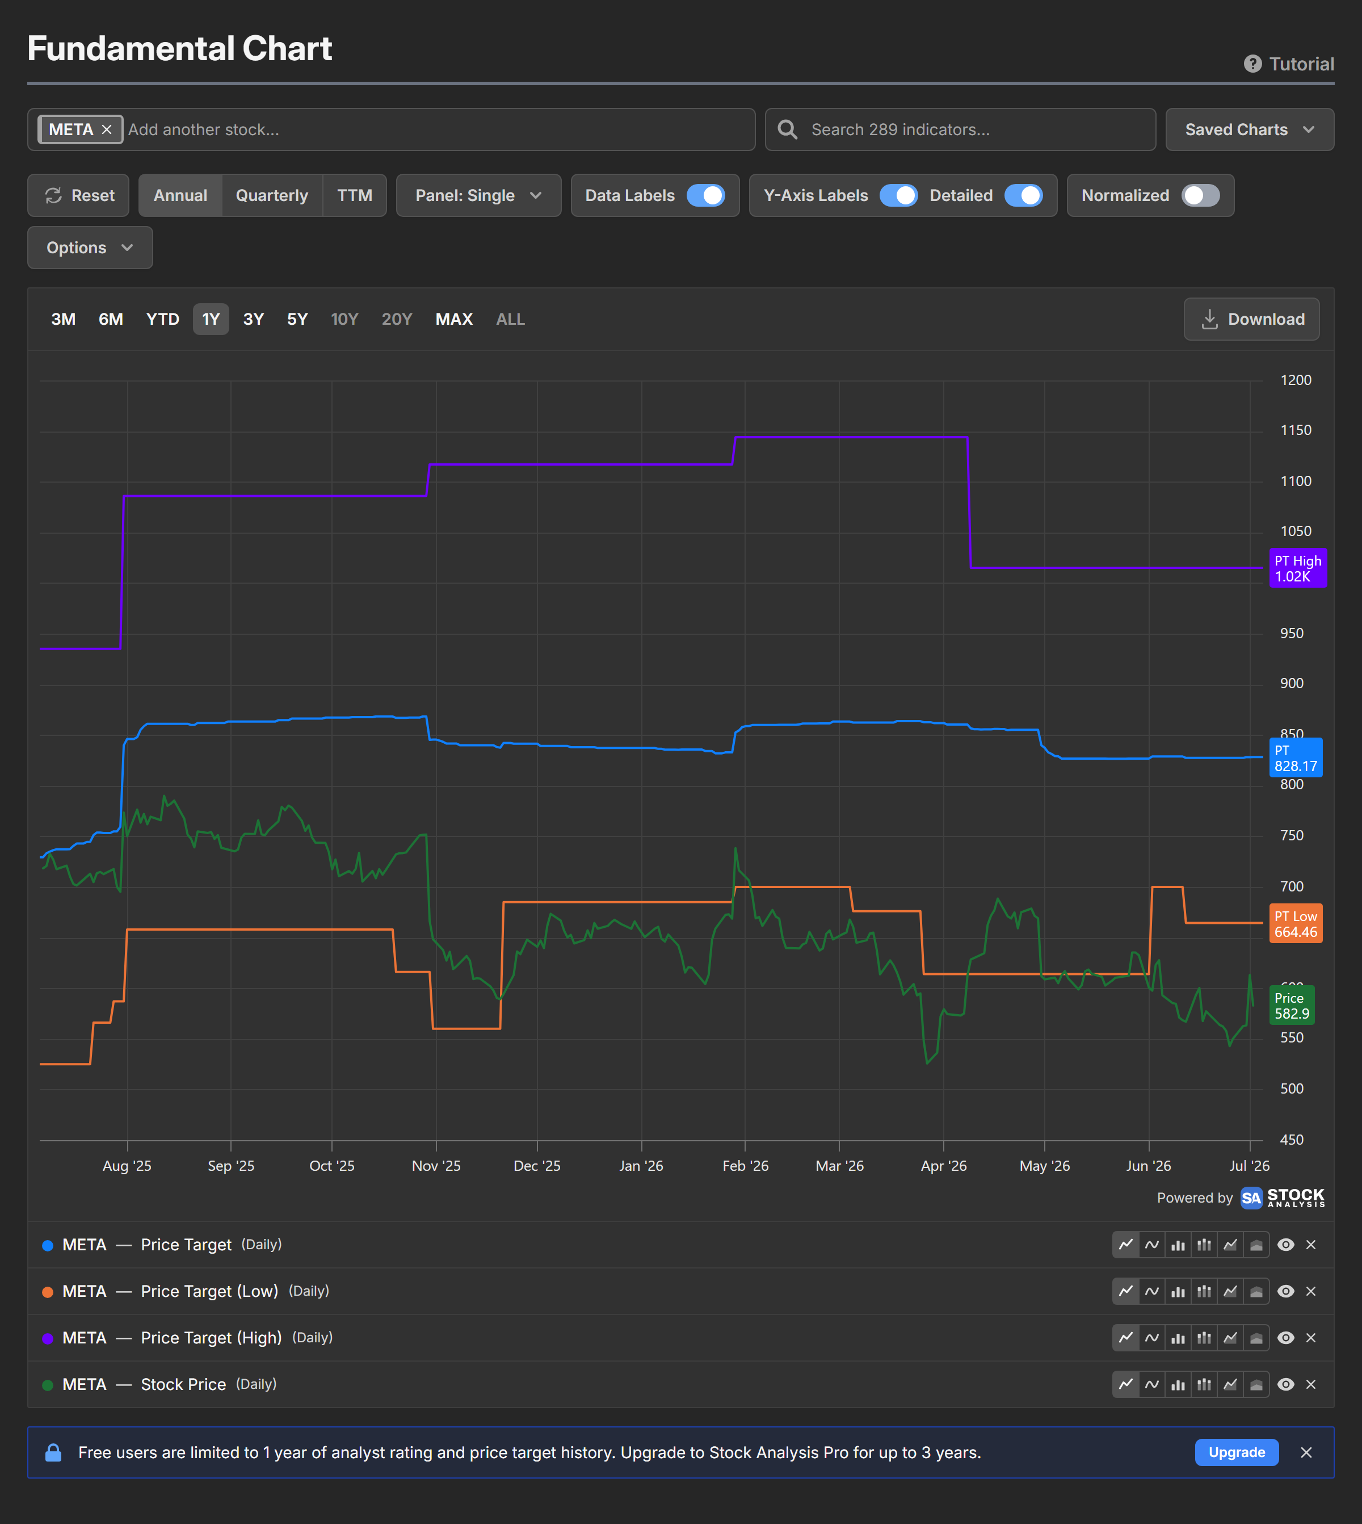The width and height of the screenshot is (1362, 1524).
Task: Expand the Options dropdown
Action: pyautogui.click(x=90, y=248)
